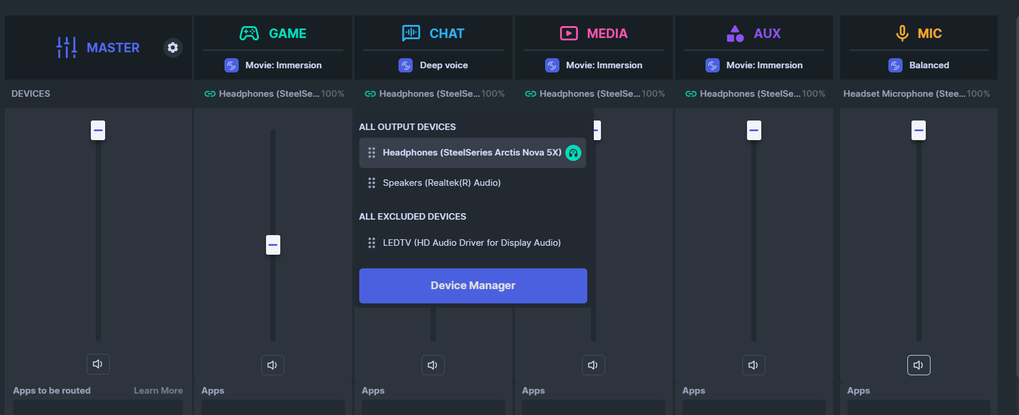Mute the Media channel
The image size is (1019, 415).
pyautogui.click(x=593, y=365)
